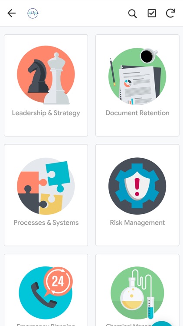The image size is (183, 326).
Task: Click the Risk Management card's blank lower area
Action: (x=137, y=236)
